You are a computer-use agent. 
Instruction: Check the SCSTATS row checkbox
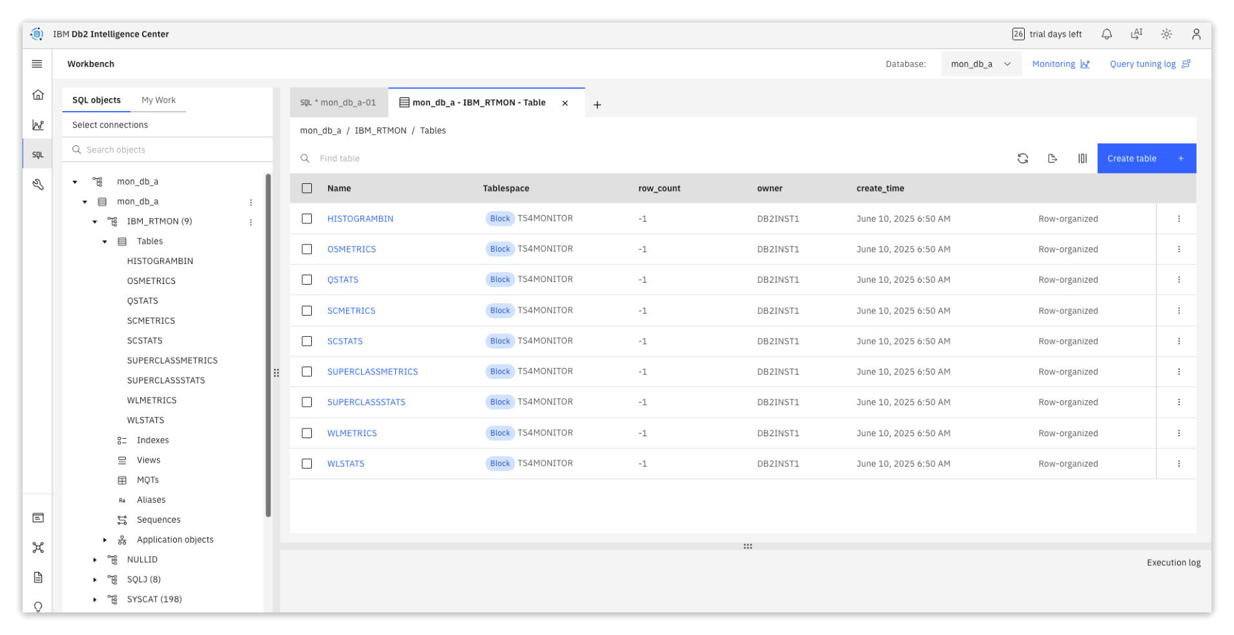tap(307, 341)
